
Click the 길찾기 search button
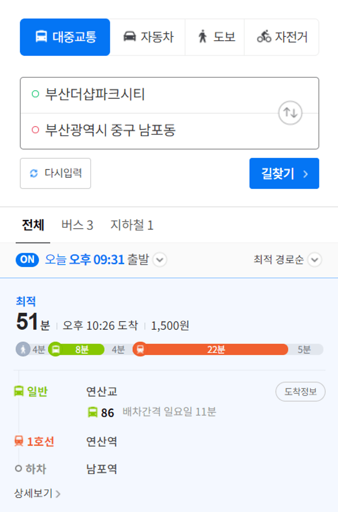284,174
